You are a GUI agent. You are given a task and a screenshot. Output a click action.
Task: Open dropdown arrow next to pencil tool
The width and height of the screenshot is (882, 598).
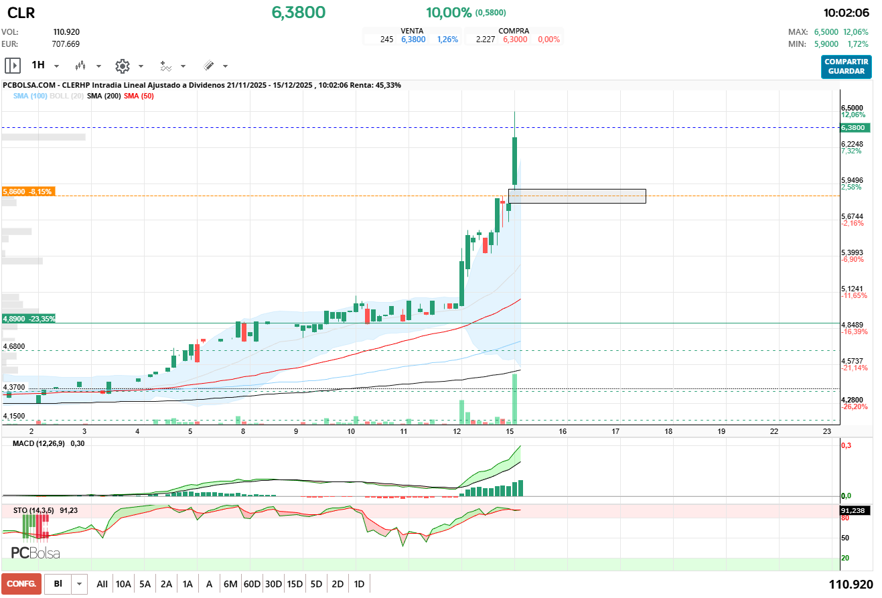[225, 66]
